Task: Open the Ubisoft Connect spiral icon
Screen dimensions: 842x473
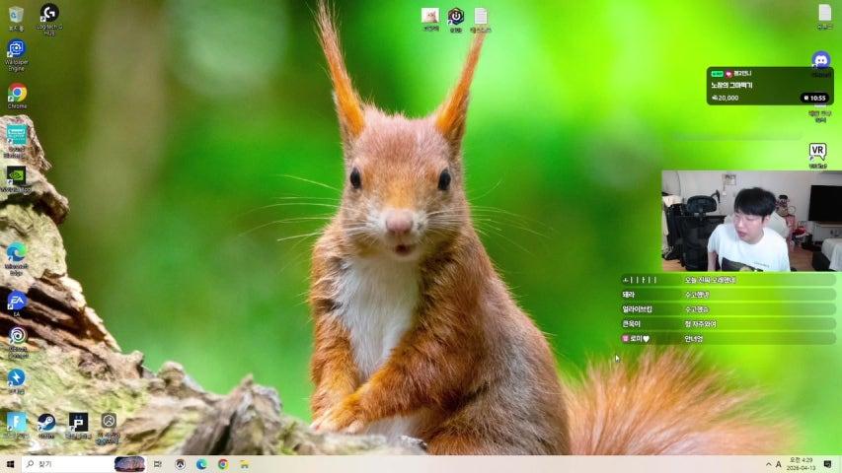Action: (17, 336)
